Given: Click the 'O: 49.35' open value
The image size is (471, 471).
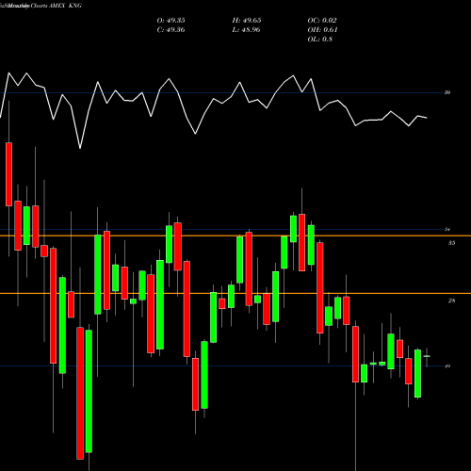Looking at the screenshot, I should pyautogui.click(x=171, y=21).
